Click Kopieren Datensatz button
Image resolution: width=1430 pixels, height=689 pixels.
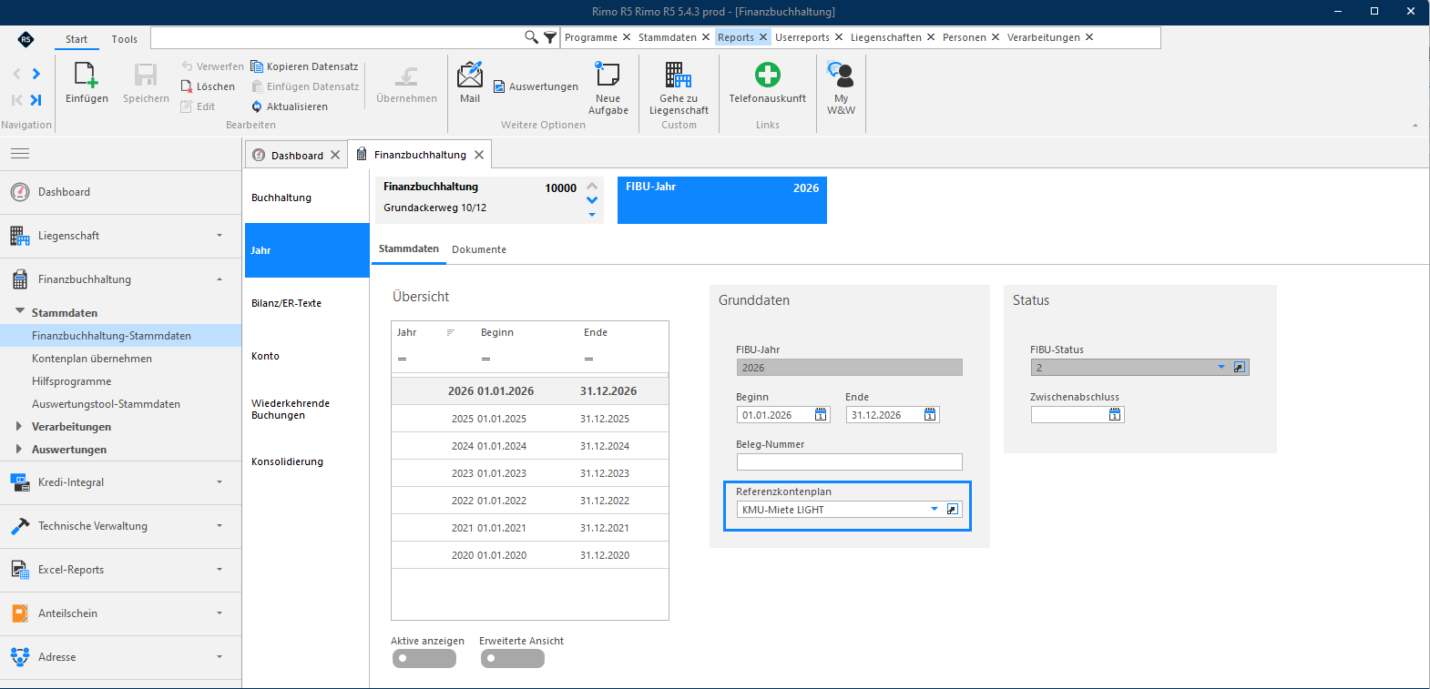304,66
